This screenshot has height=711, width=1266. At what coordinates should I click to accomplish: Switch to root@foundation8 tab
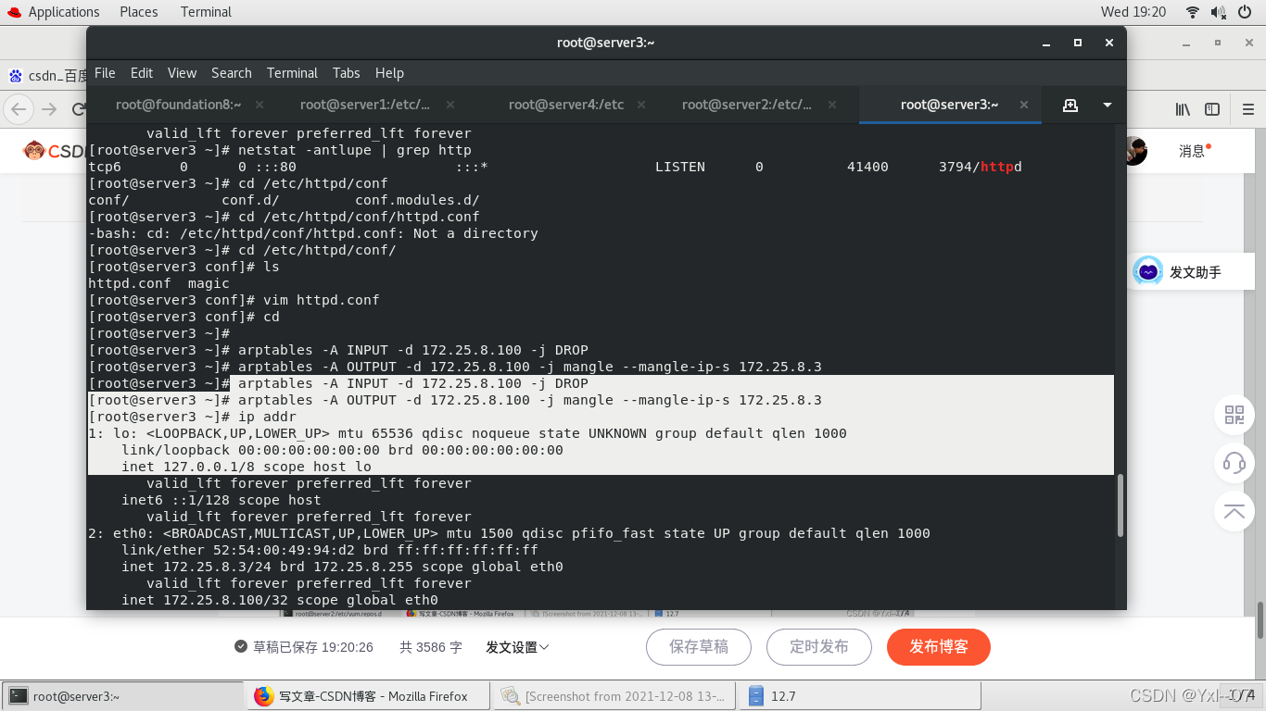pos(179,105)
